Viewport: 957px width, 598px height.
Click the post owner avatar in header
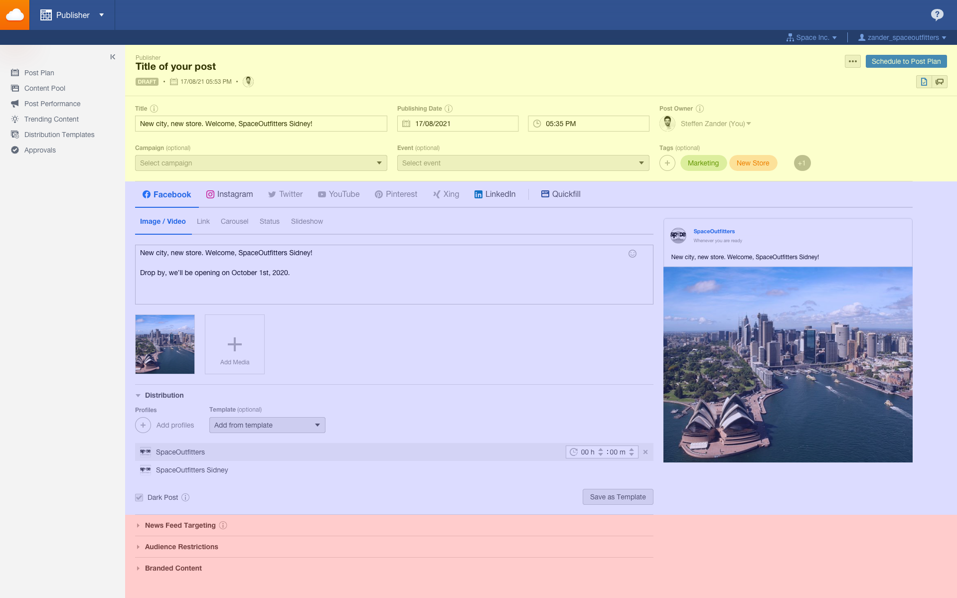click(x=248, y=82)
